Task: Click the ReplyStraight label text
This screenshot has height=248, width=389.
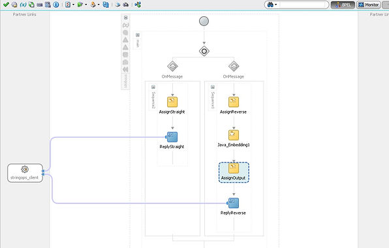Action: [x=172, y=147]
